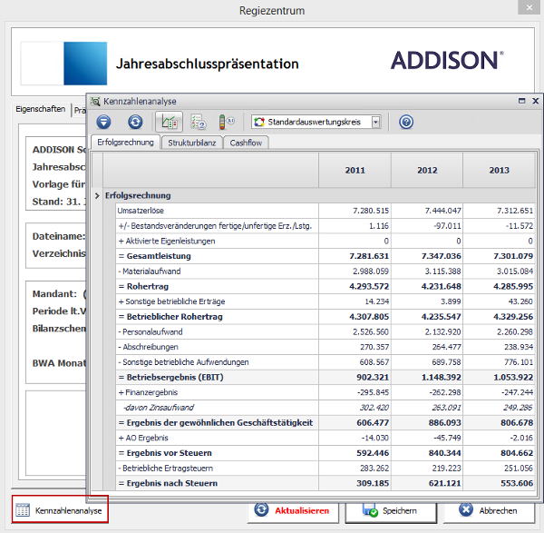Click the refresh icon on Aktualisieren button
This screenshot has width=544, height=533.
(261, 509)
